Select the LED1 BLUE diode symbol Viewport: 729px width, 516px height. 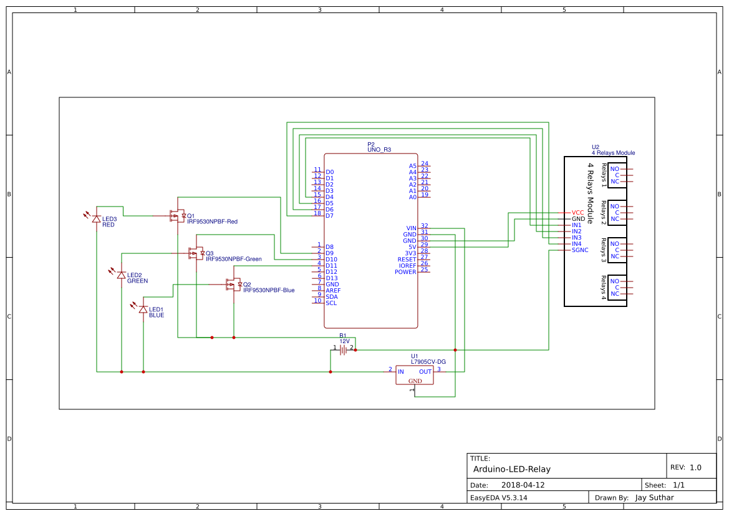143,309
